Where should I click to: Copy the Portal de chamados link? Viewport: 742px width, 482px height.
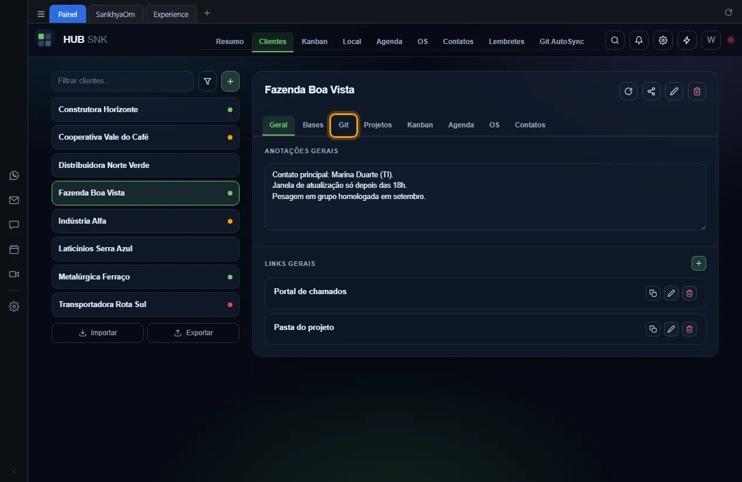(x=653, y=294)
